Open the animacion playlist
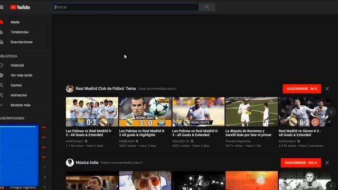Viewport: 338px width, 190px height. 19,95
